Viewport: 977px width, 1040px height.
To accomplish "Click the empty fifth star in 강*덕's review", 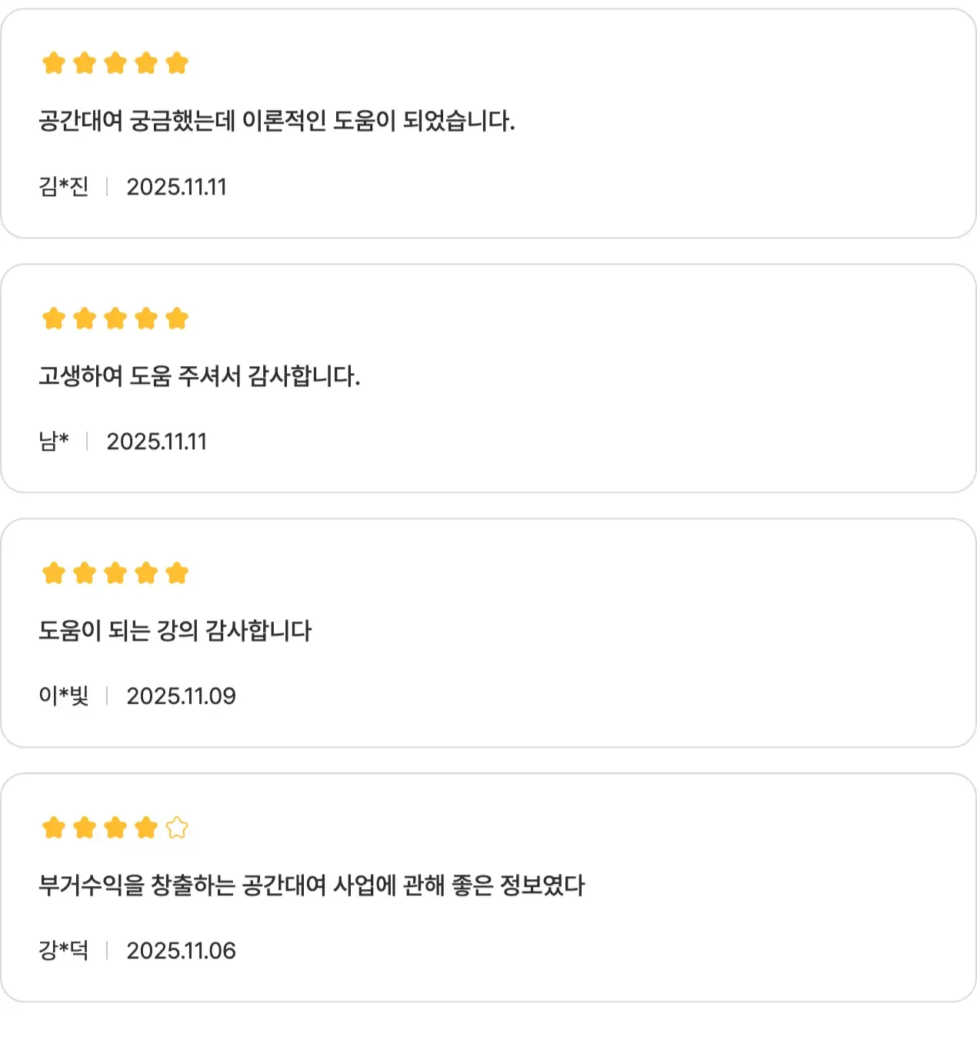I will pos(177,828).
